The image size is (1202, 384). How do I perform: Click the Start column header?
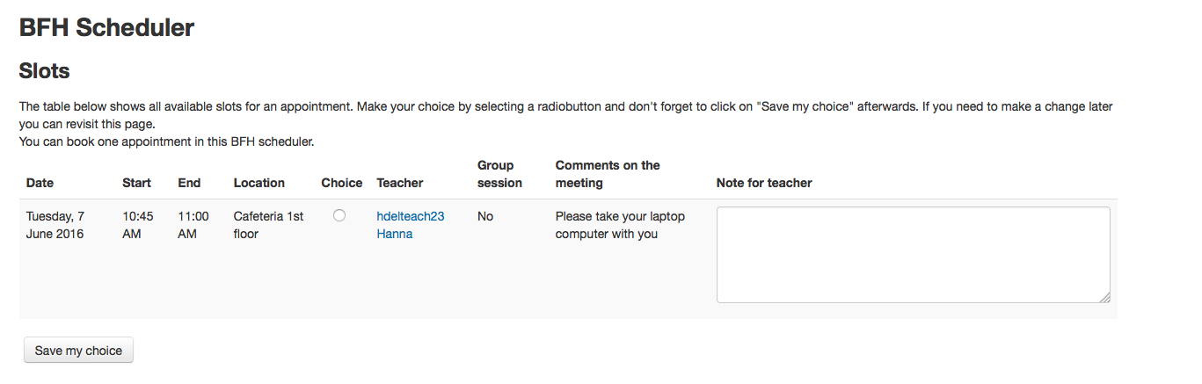click(x=136, y=183)
